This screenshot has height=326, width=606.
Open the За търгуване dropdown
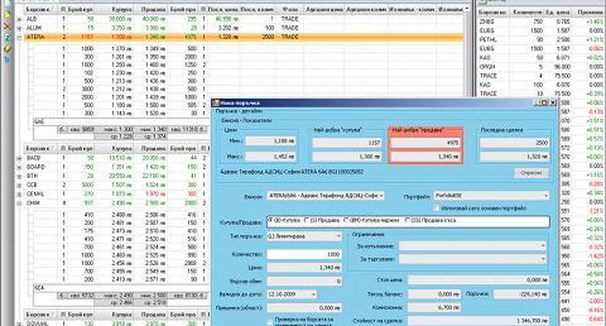(542, 259)
